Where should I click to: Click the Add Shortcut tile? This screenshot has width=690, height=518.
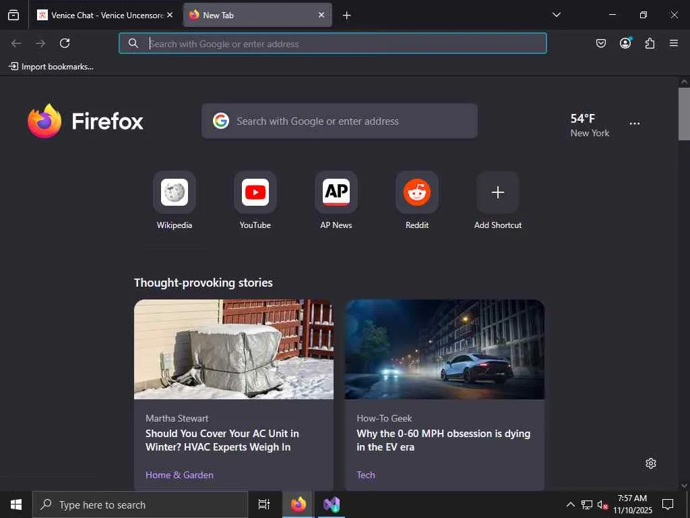[x=498, y=200]
